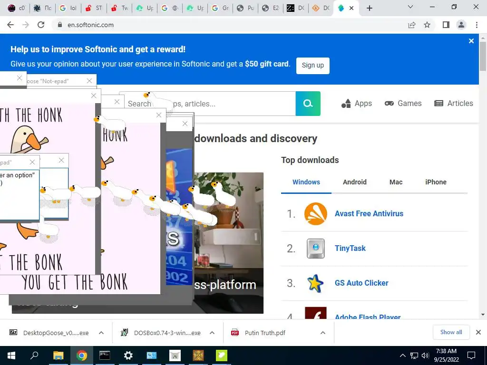Click the browser forward arrow
This screenshot has height=365, width=487.
[x=26, y=25]
